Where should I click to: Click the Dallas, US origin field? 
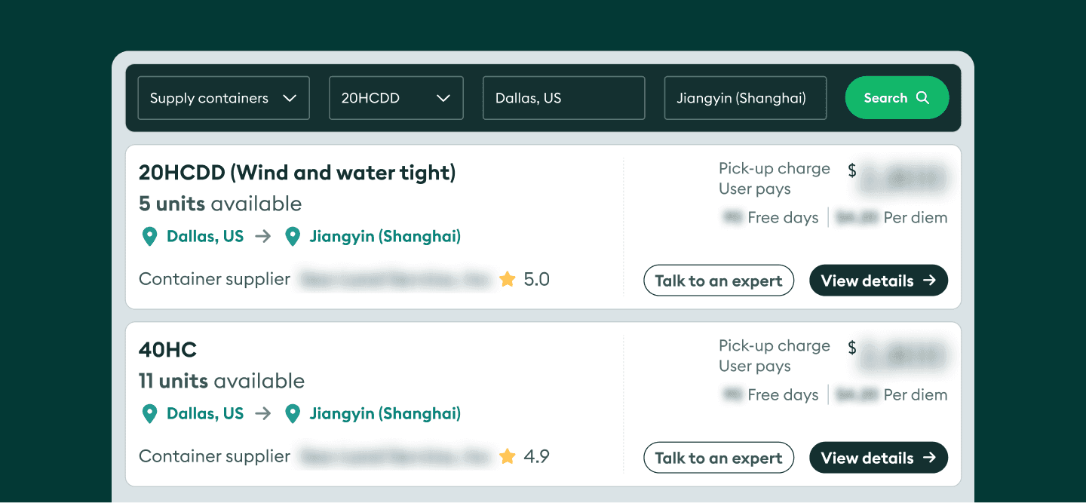(563, 98)
